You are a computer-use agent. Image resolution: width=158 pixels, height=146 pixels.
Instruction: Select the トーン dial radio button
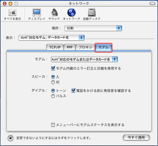(x=53, y=91)
